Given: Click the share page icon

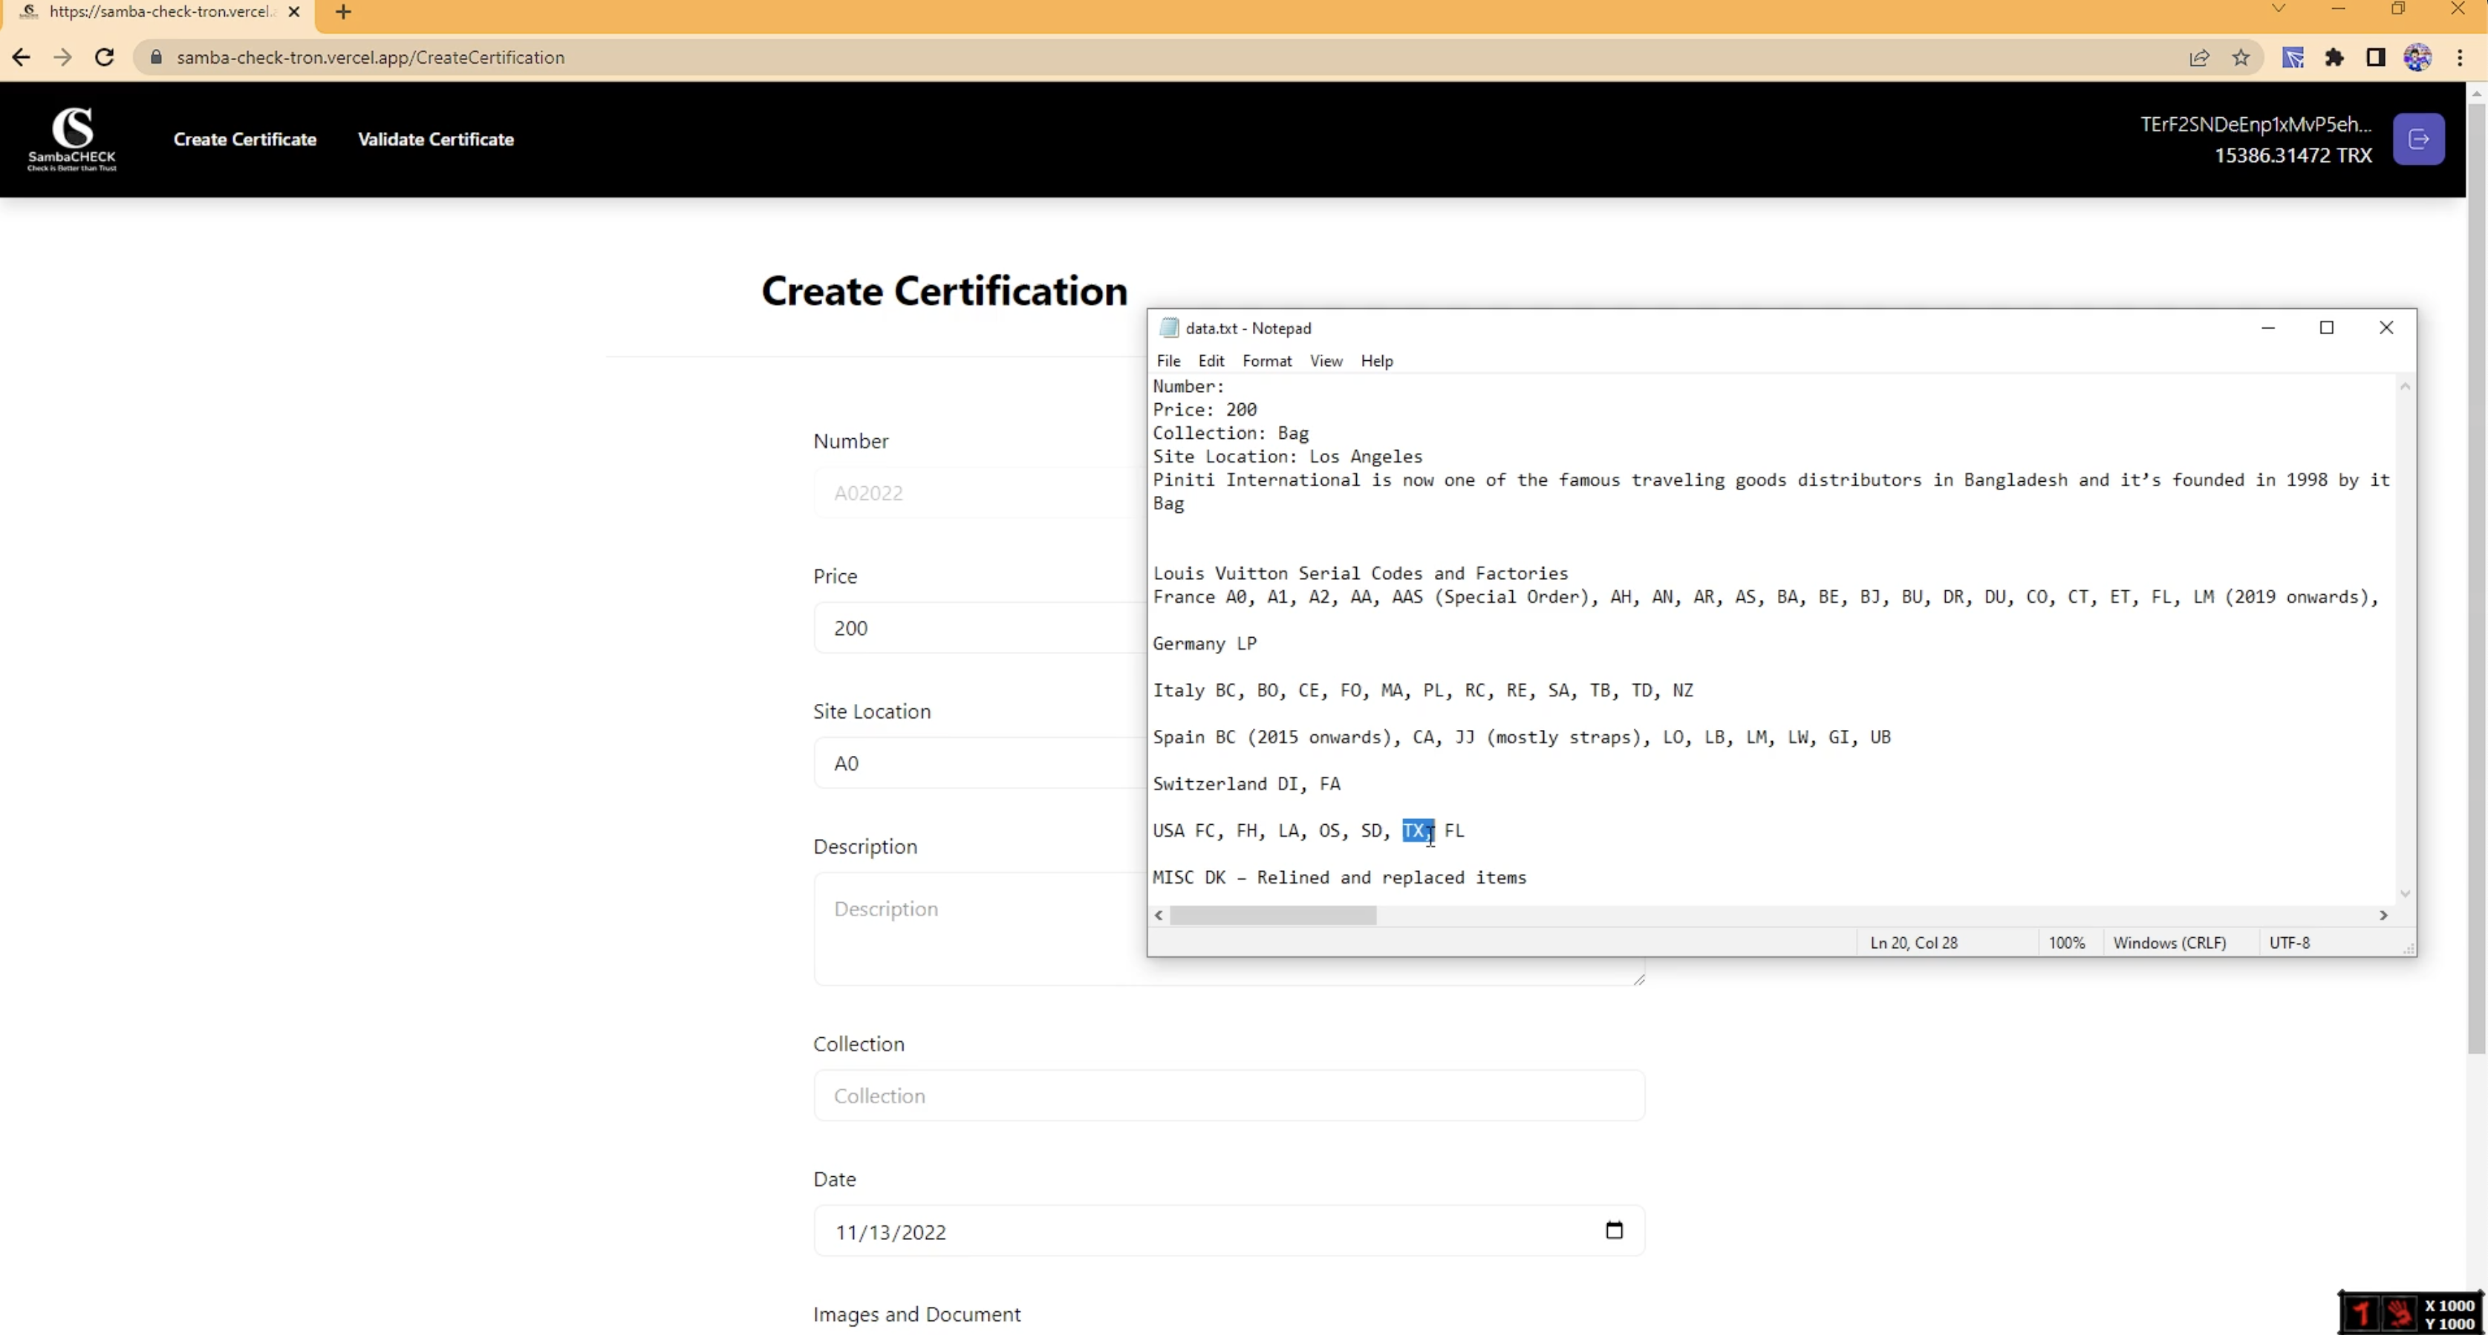Looking at the screenshot, I should click(2199, 57).
